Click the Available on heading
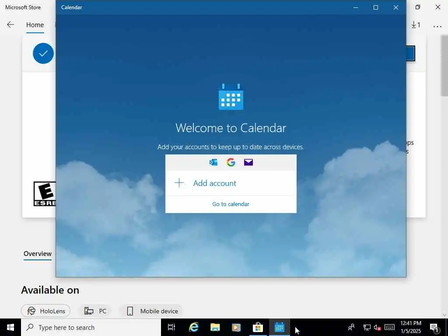This screenshot has height=336, width=448. tap(50, 290)
